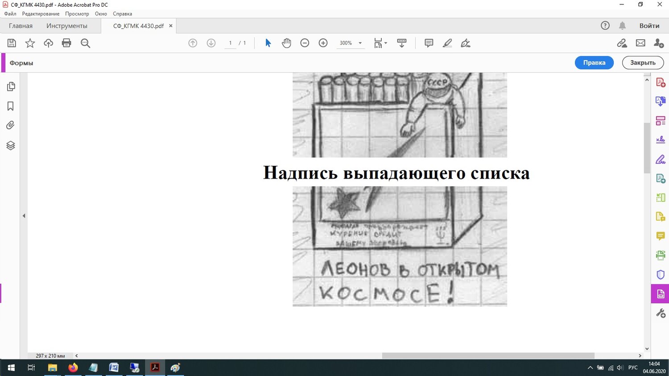Open the Bookmarks panel icon
Image resolution: width=669 pixels, height=376 pixels.
[x=11, y=106]
